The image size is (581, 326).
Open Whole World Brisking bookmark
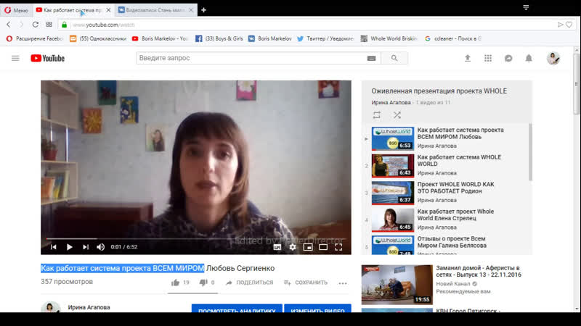[389, 38]
